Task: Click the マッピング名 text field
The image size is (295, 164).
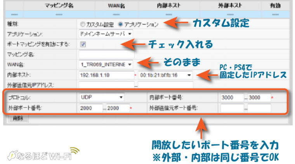Action: pos(106,54)
